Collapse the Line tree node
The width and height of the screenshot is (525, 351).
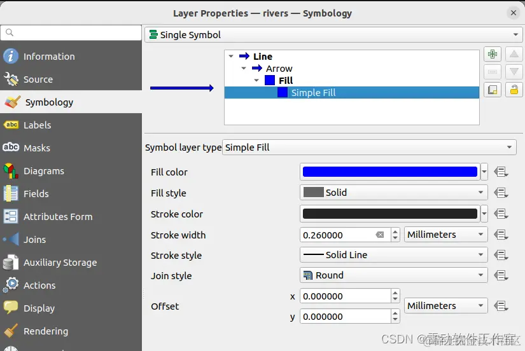231,56
